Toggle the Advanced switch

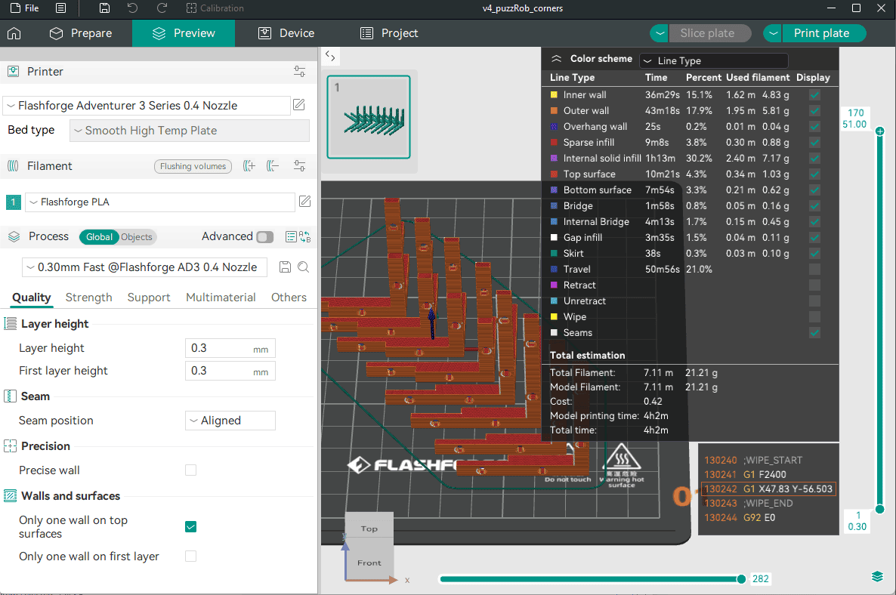click(265, 237)
